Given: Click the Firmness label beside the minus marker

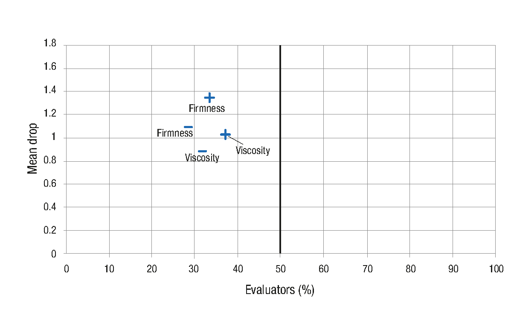Looking at the screenshot, I should coord(175,133).
